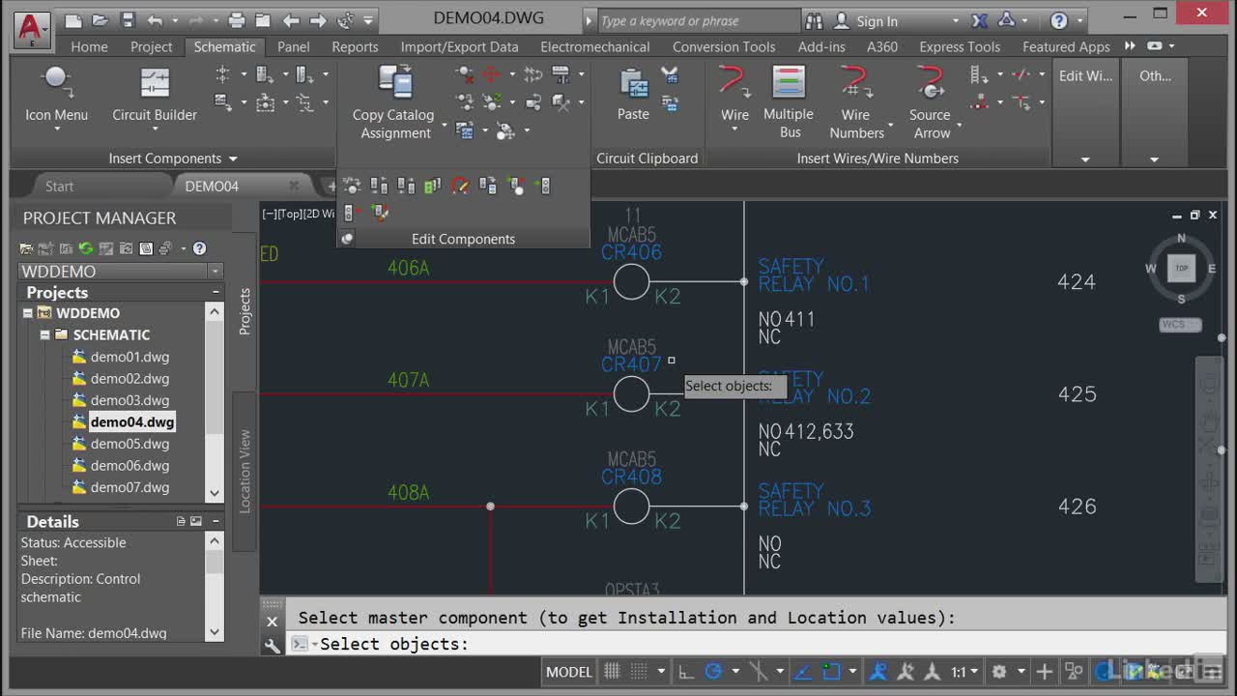Image resolution: width=1237 pixels, height=696 pixels.
Task: Select the Wire insertion tool
Action: pyautogui.click(x=734, y=95)
